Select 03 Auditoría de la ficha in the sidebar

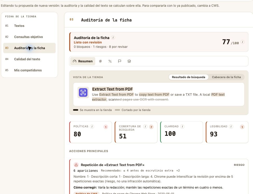[x=29, y=48]
